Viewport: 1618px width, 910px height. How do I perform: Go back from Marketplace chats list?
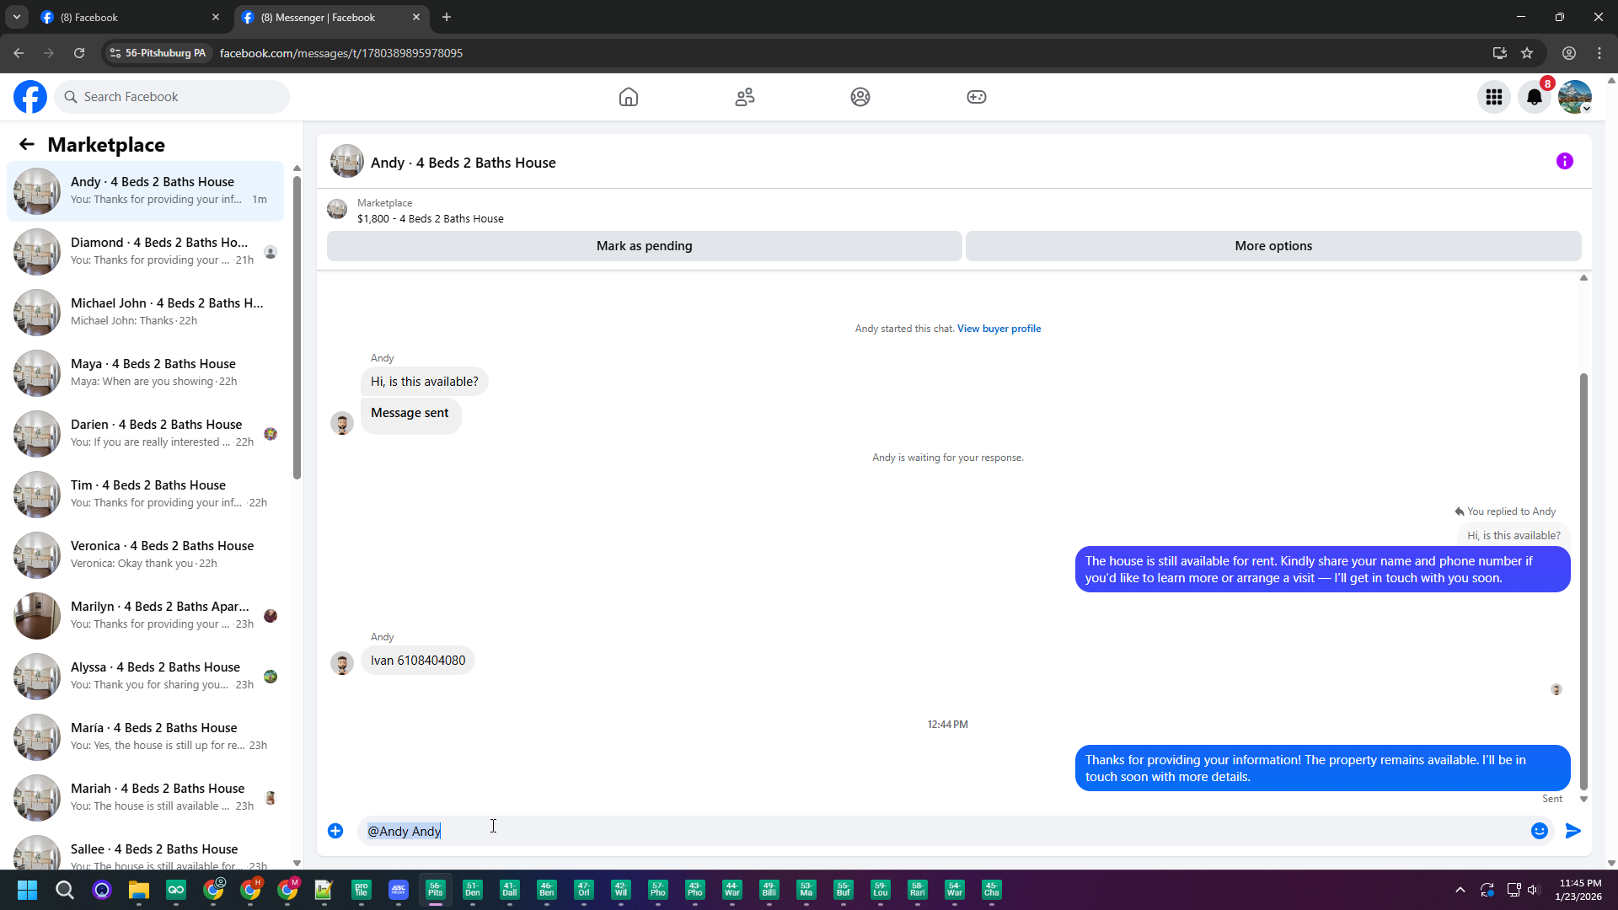click(x=27, y=145)
